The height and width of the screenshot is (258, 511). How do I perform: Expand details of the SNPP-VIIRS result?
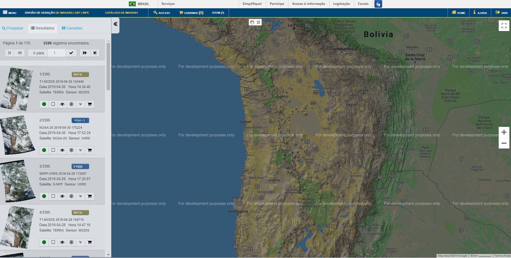[x=81, y=196]
